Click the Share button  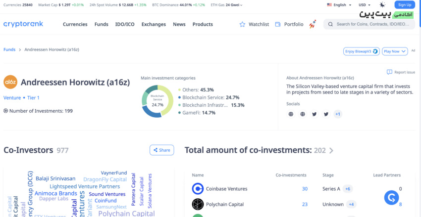click(161, 150)
